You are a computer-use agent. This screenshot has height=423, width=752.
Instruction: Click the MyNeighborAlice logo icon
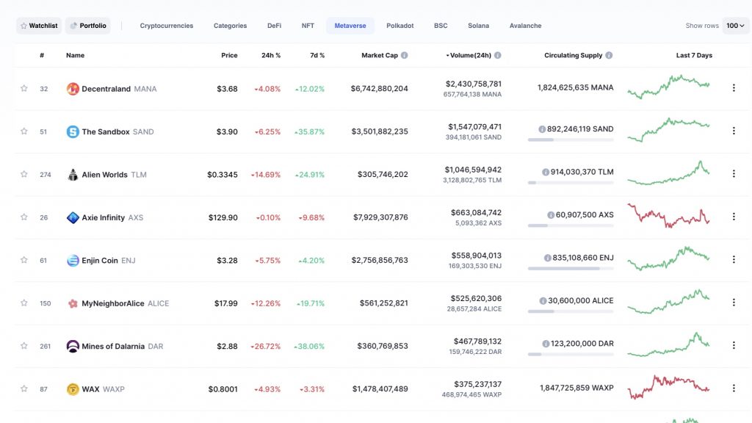click(x=73, y=303)
